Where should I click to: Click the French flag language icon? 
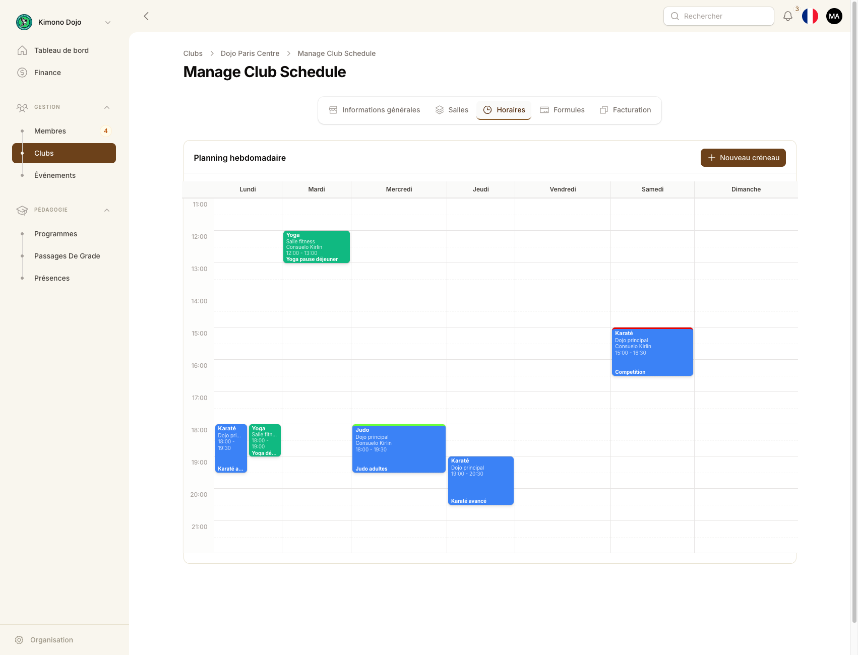810,16
